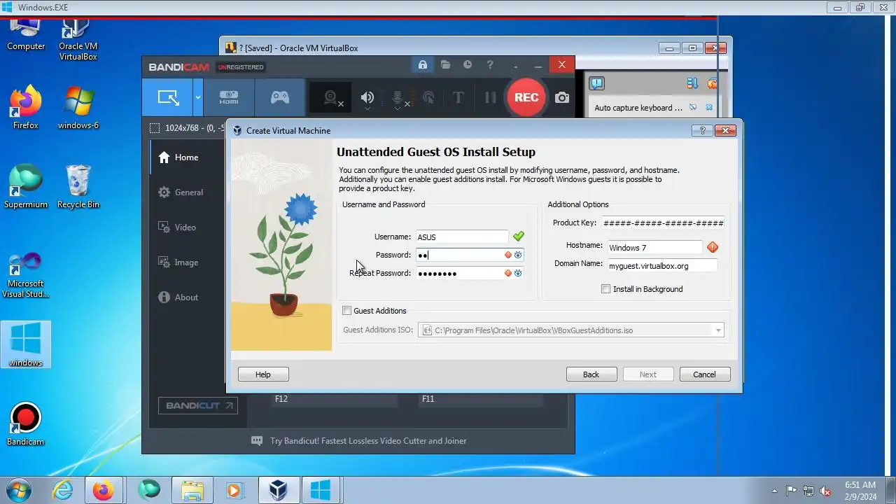Image resolution: width=896 pixels, height=504 pixels.
Task: Open the General tab in Bandicam sidebar
Action: click(188, 192)
